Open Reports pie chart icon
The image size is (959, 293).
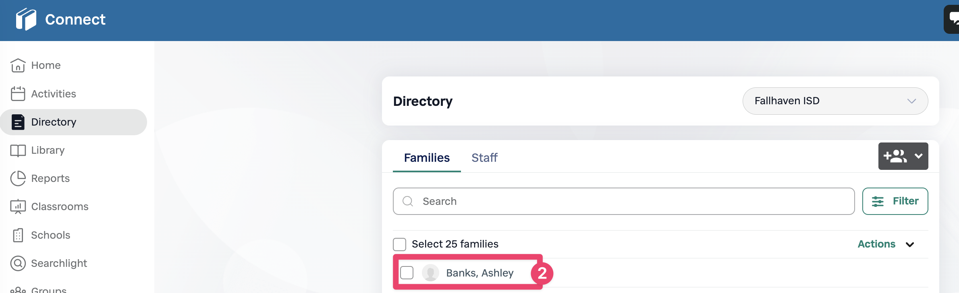(18, 178)
